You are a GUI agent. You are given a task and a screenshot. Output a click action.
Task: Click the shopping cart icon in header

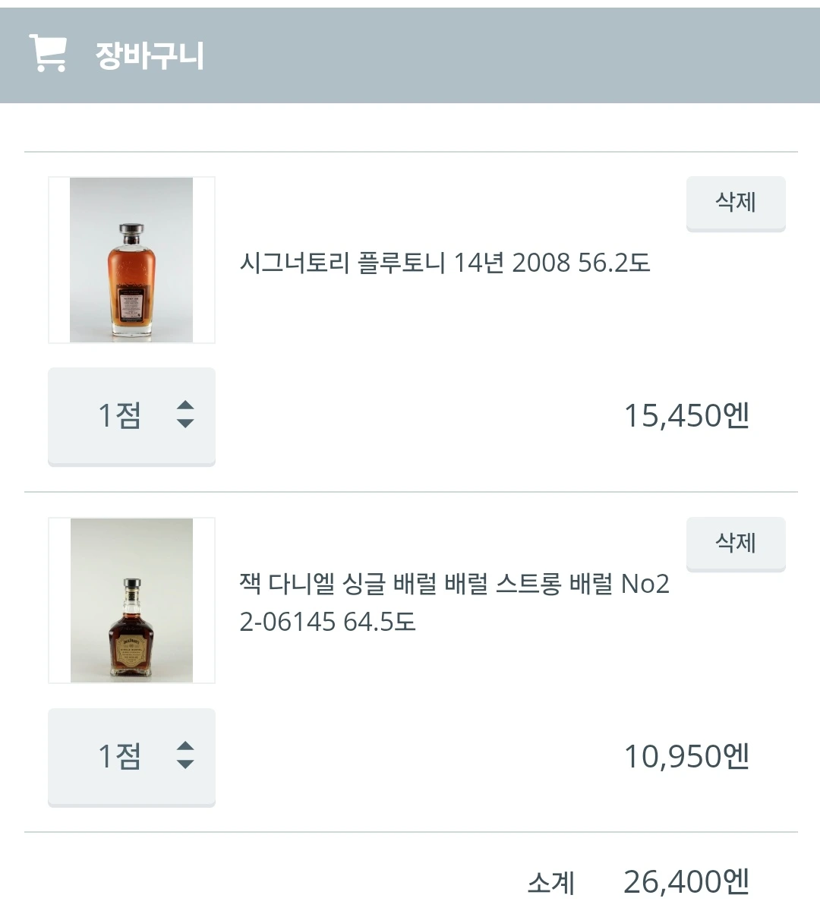47,53
